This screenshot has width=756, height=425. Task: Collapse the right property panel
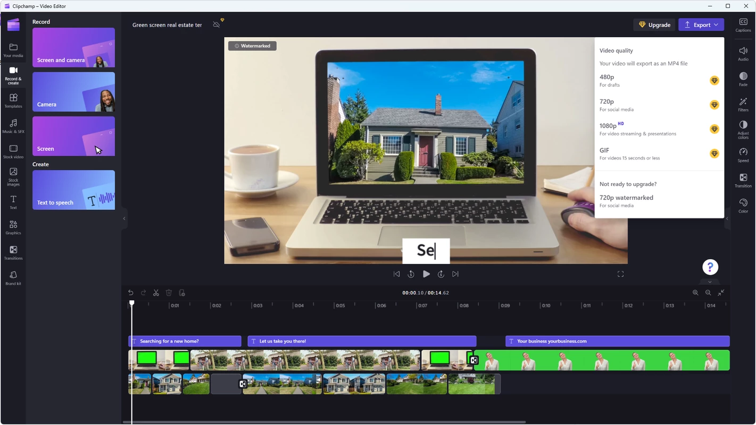click(727, 218)
